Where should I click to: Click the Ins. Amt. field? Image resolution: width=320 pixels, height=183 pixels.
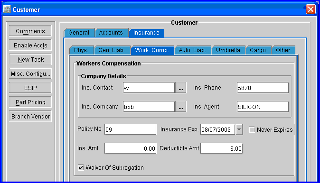tap(131, 148)
